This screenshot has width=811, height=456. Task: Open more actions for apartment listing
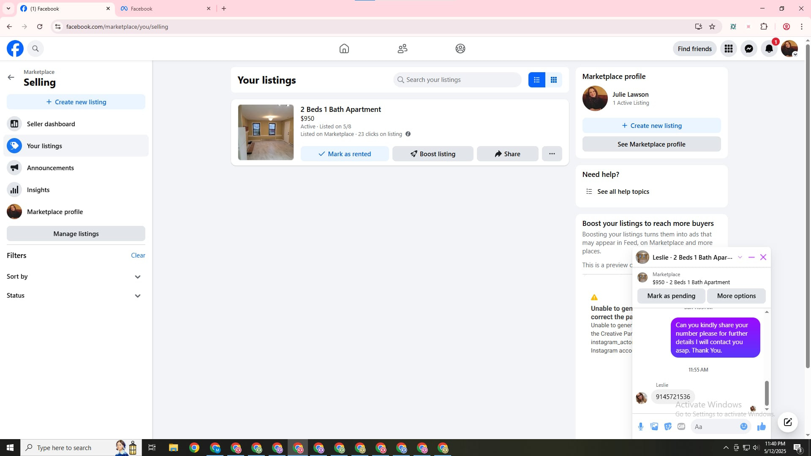click(x=552, y=154)
